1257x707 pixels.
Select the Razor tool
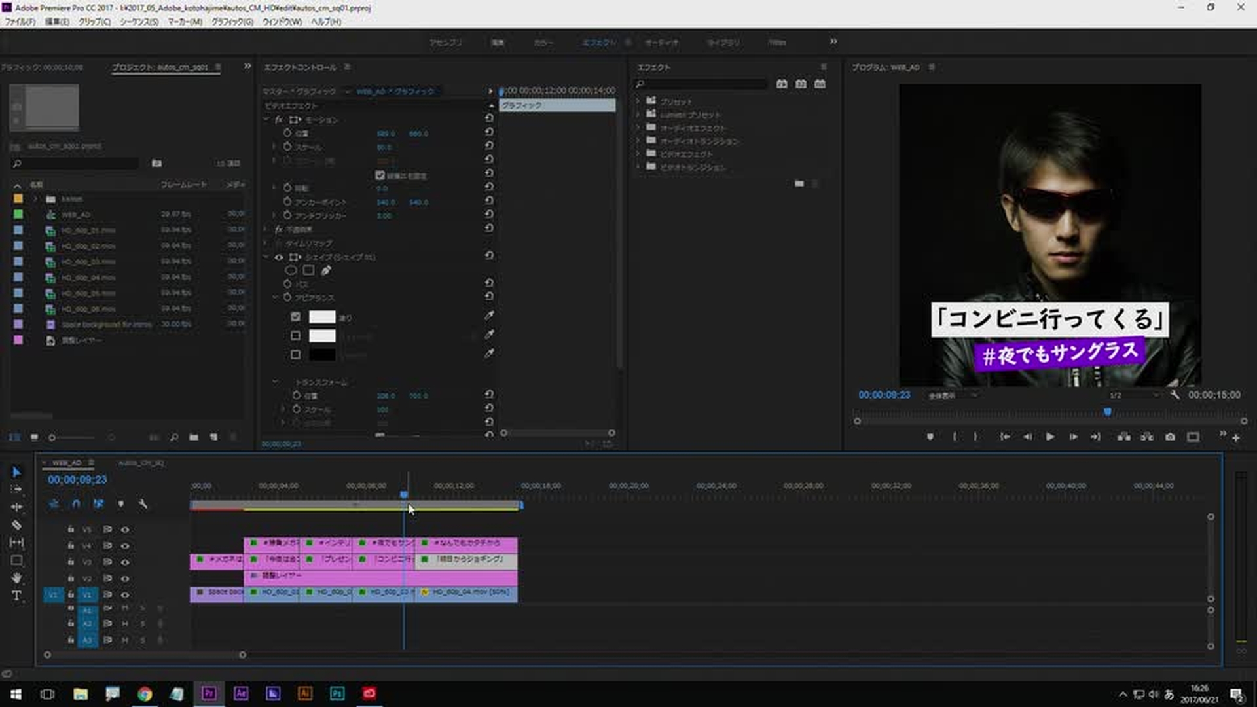click(x=17, y=525)
